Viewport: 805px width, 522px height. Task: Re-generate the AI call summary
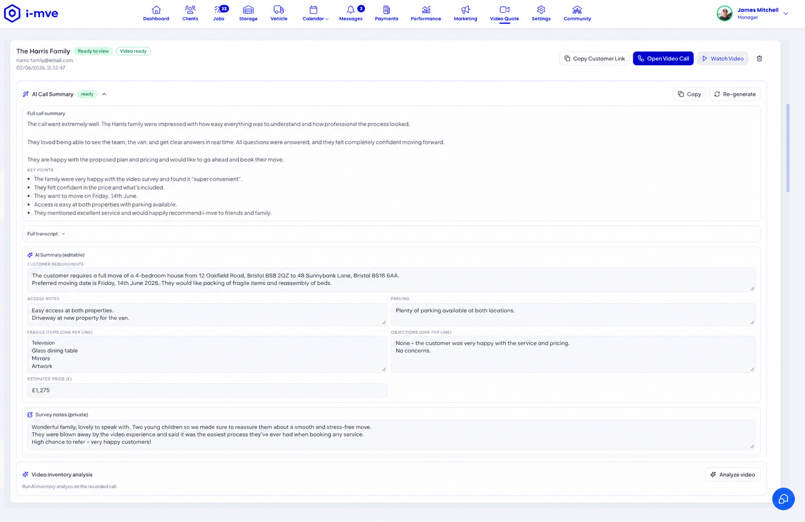(735, 94)
